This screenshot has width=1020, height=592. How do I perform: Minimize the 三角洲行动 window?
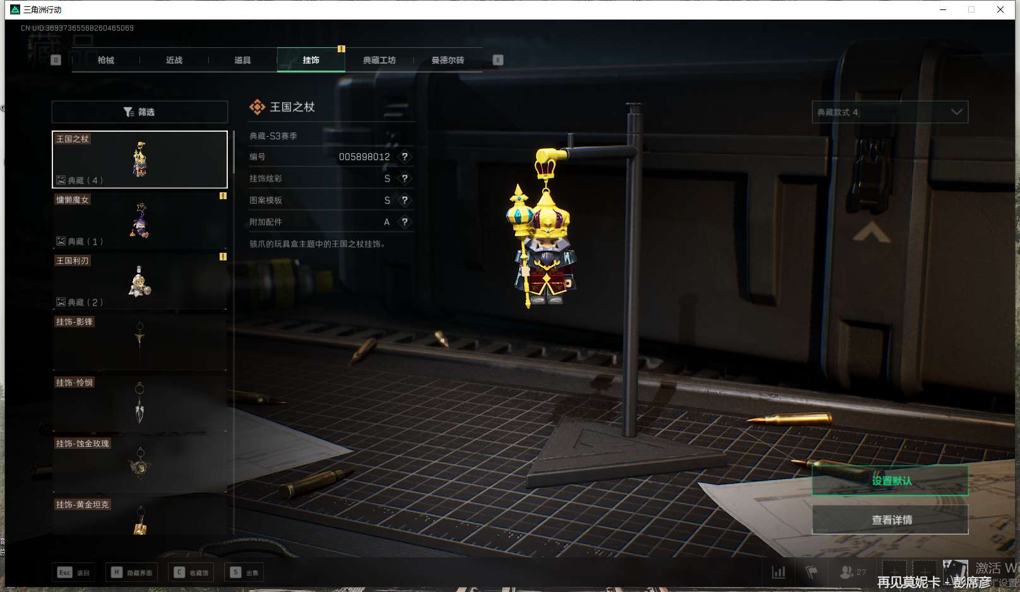(943, 9)
